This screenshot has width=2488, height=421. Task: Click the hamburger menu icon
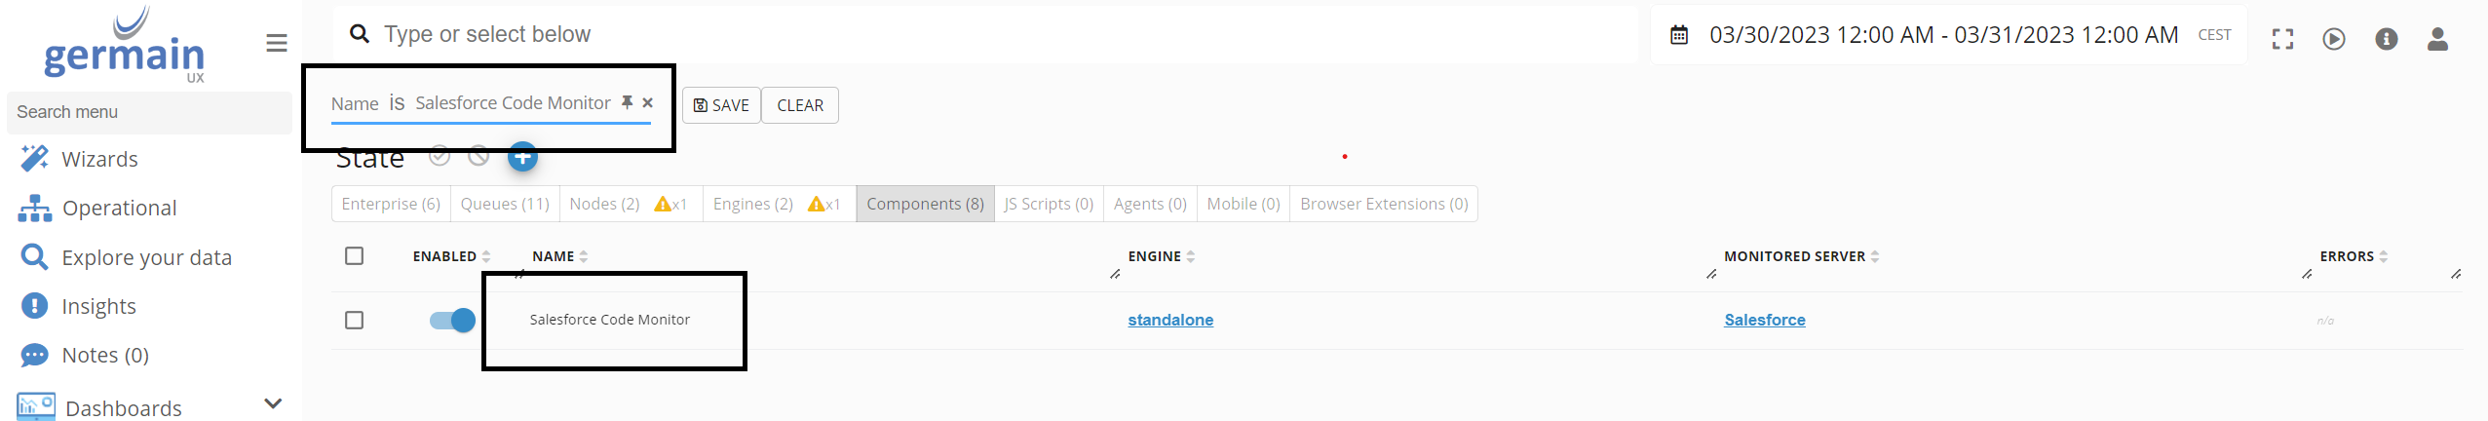[x=277, y=43]
